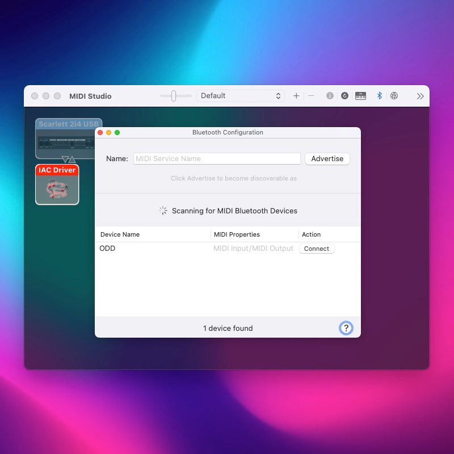454x454 pixels.
Task: Select the Scarlett 2i4 USB device
Action: tap(64, 138)
